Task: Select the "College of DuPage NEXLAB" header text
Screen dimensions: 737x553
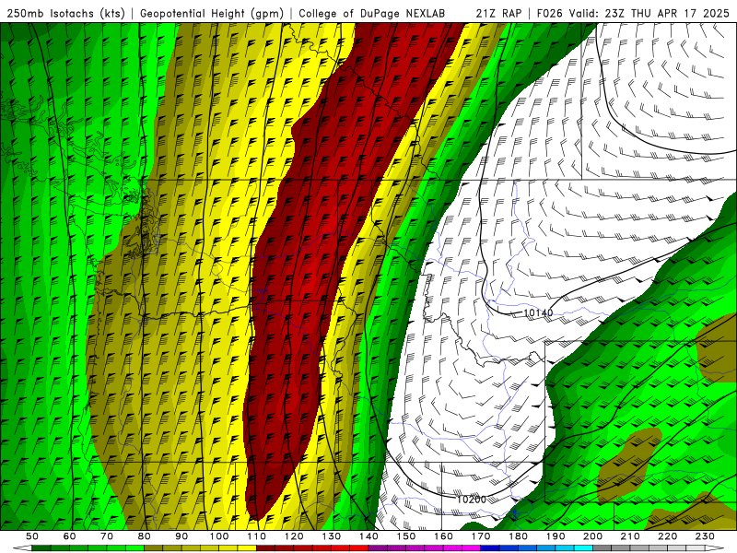Action: pyautogui.click(x=372, y=14)
